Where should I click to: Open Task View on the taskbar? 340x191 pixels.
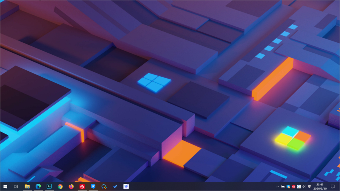[16, 187]
